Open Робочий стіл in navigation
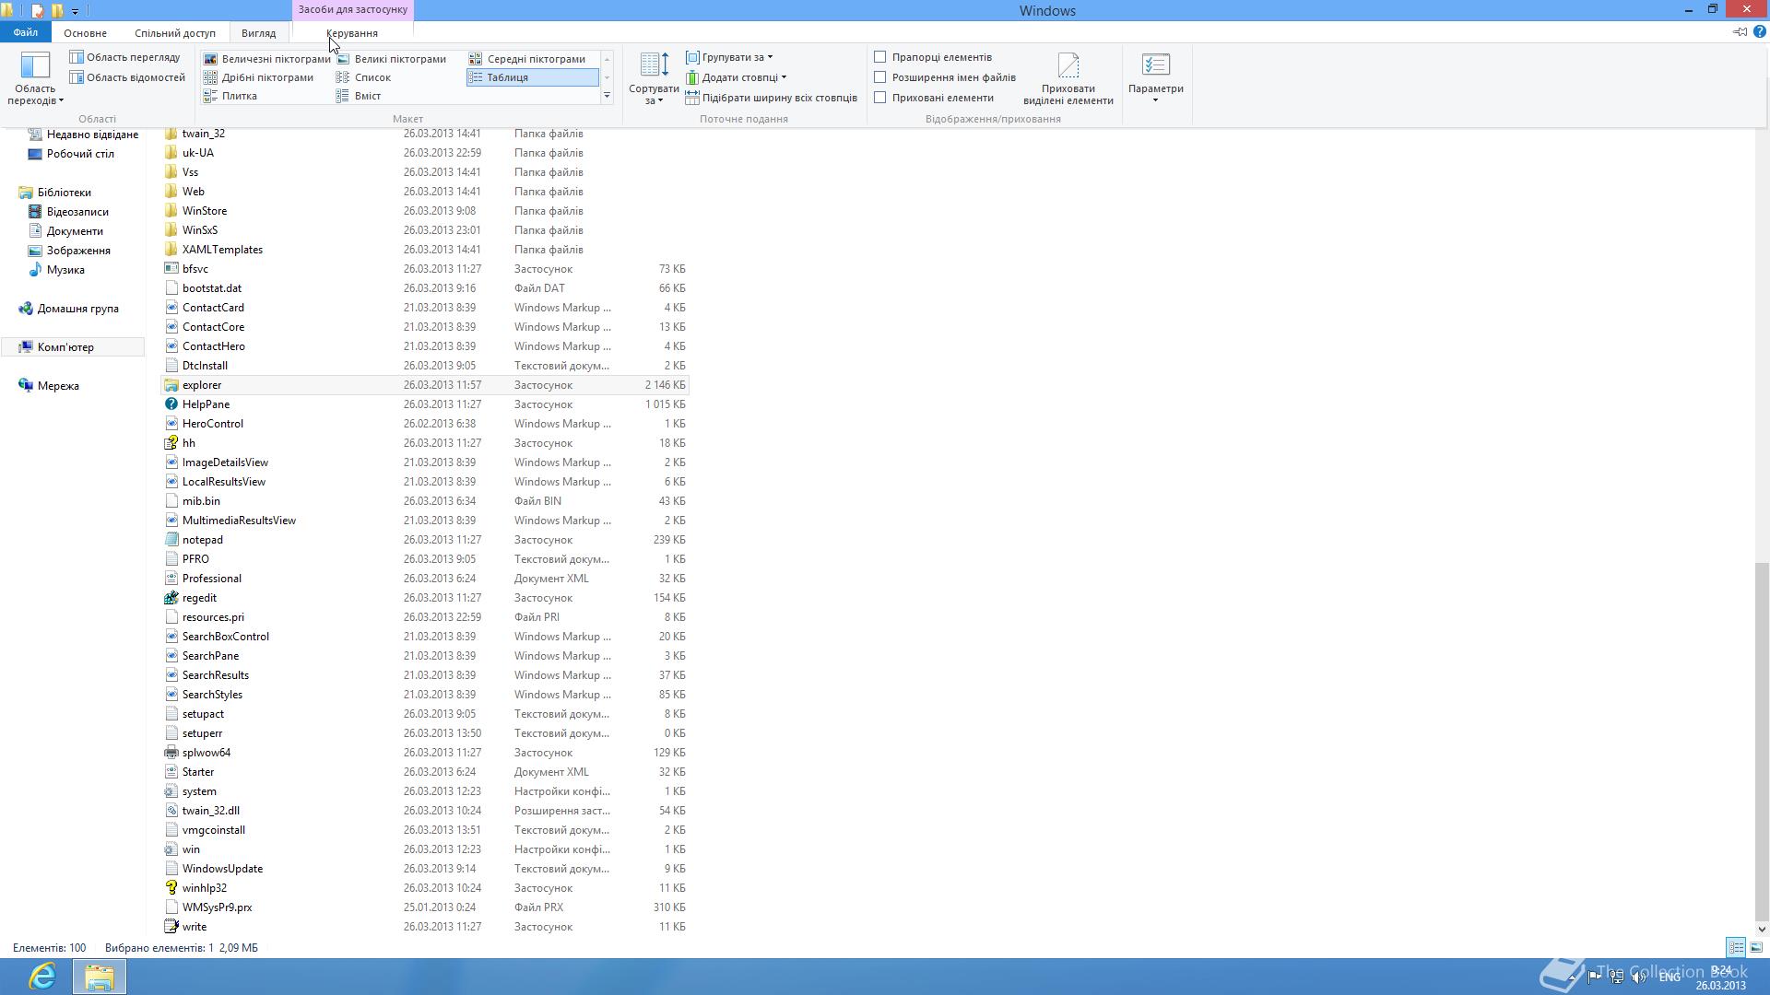This screenshot has width=1770, height=995. (x=80, y=154)
